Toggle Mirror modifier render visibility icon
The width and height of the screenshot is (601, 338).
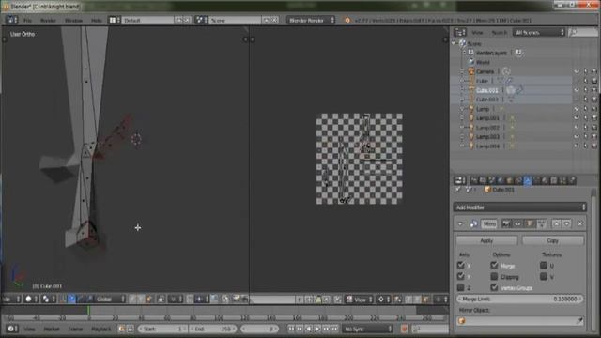[506, 223]
